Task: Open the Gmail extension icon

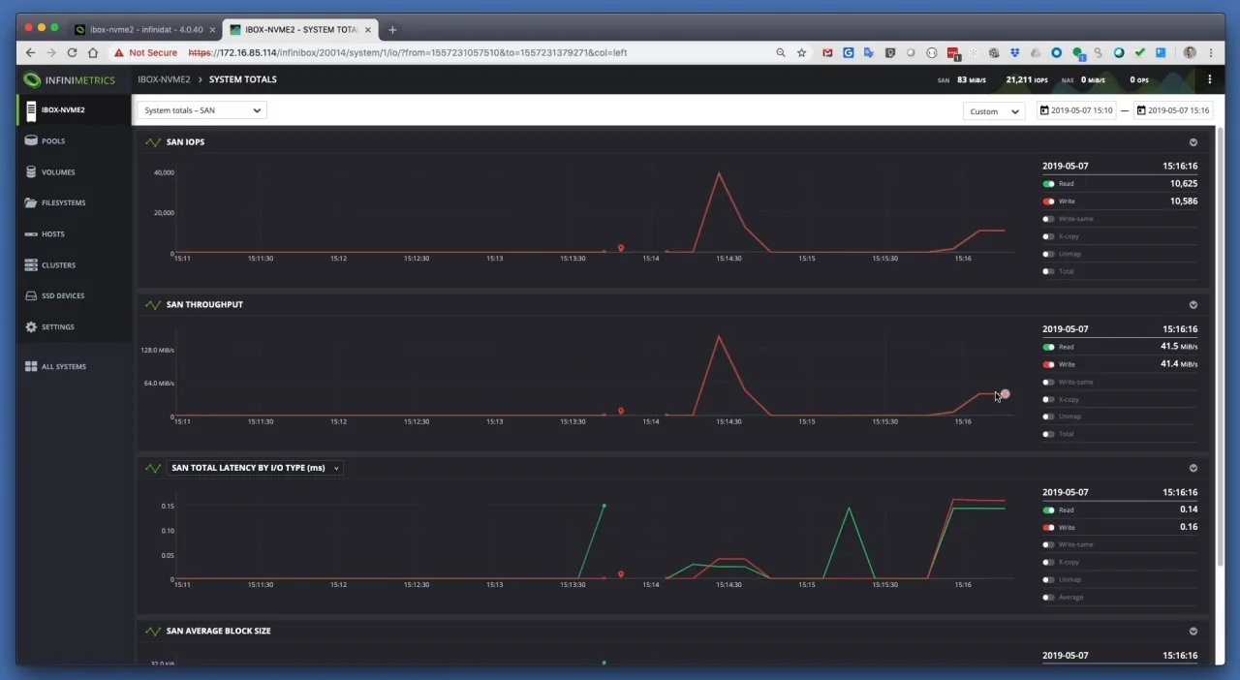Action: click(x=827, y=52)
